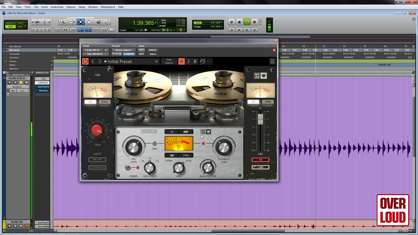The width and height of the screenshot is (418, 235).
Task: Select the Selector tool
Action: click(x=81, y=22)
